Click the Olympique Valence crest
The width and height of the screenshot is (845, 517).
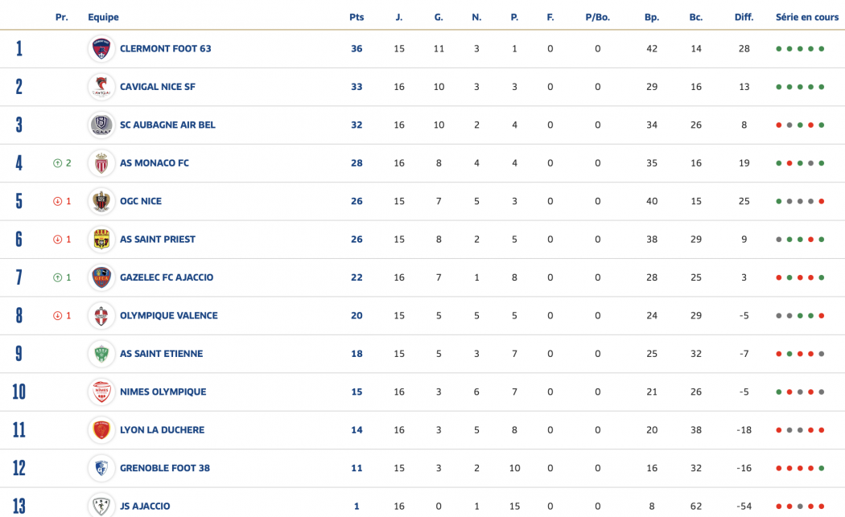[101, 315]
